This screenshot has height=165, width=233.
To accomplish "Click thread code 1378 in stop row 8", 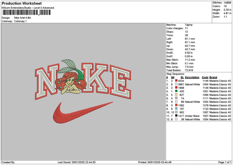I will (x=205, y=105).
